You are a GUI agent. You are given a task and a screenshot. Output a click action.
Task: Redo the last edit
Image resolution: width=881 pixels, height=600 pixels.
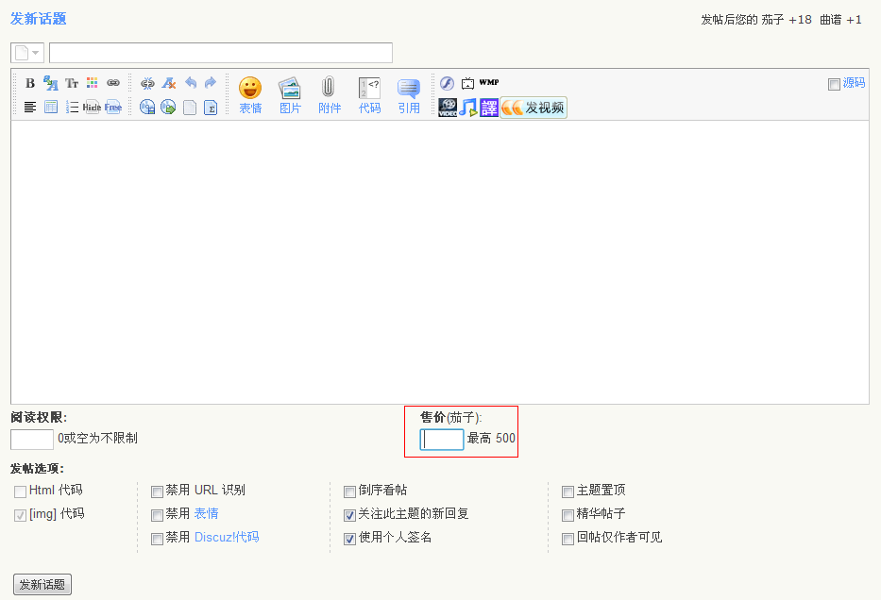coord(211,83)
